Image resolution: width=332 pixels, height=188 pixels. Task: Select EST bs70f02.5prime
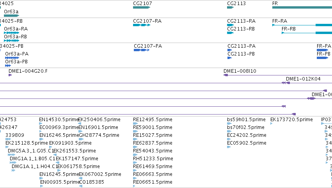click(229, 131)
